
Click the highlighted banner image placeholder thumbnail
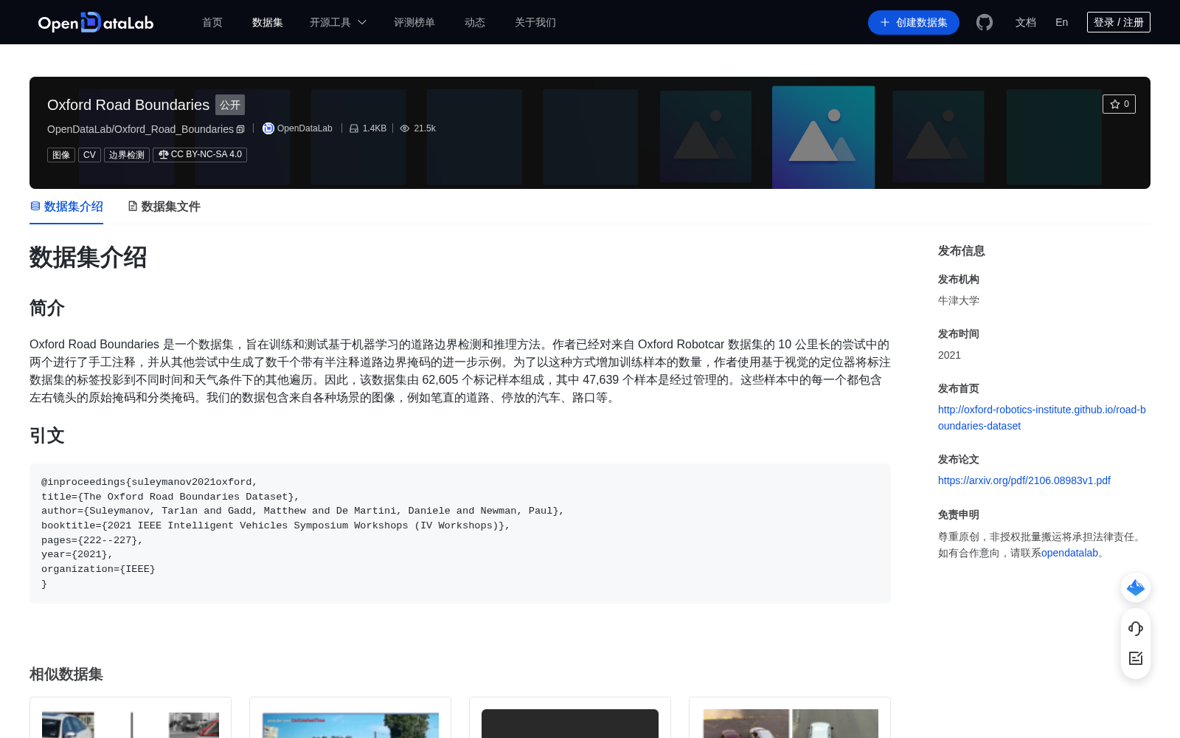click(x=823, y=137)
